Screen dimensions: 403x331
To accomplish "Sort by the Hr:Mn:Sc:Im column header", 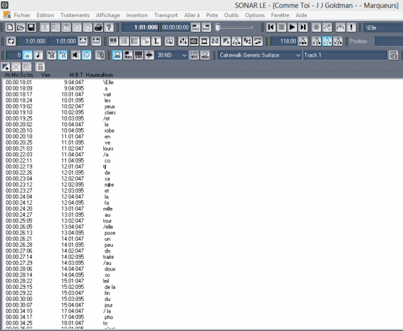I will click(19, 75).
